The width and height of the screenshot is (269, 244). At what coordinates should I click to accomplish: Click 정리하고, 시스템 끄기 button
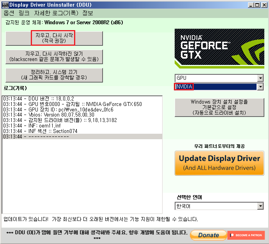[x=54, y=75]
